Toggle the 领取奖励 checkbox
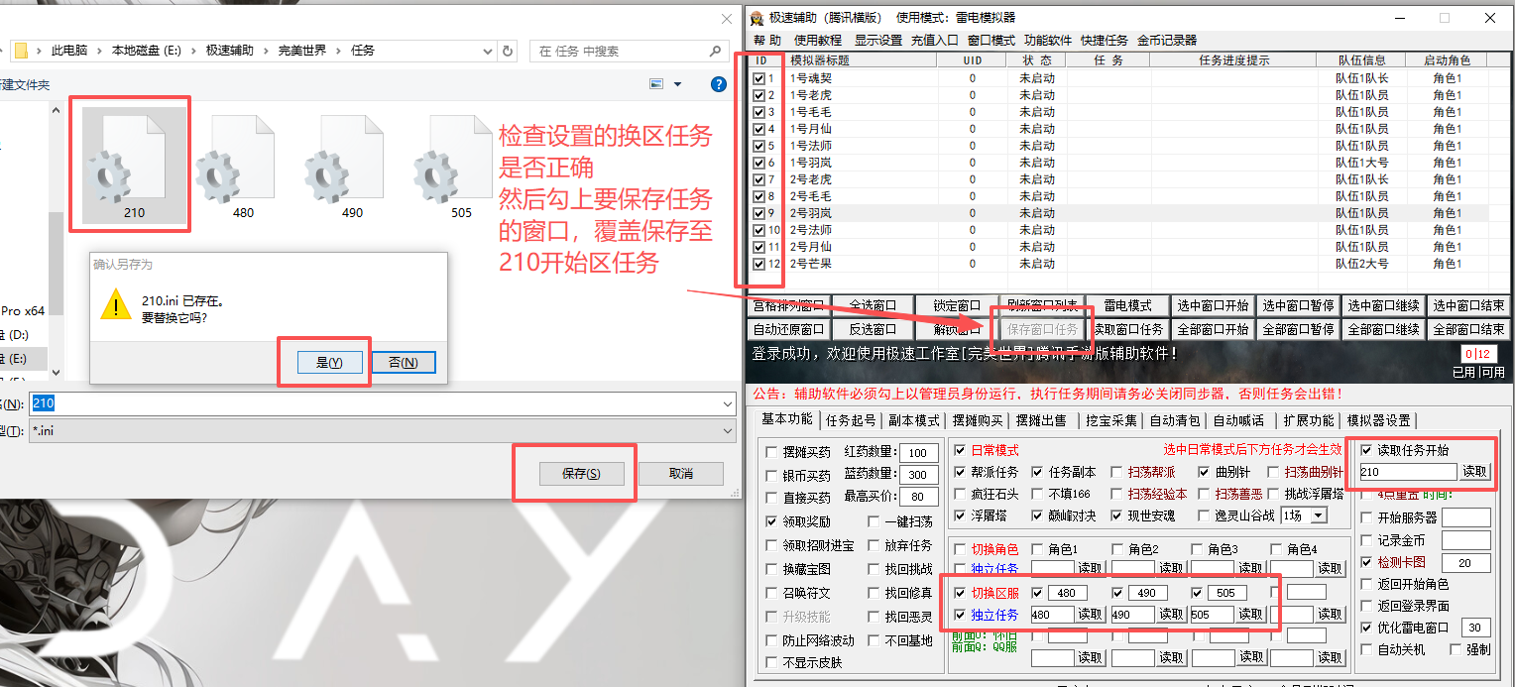Image resolution: width=1515 pixels, height=687 pixels. 772,521
